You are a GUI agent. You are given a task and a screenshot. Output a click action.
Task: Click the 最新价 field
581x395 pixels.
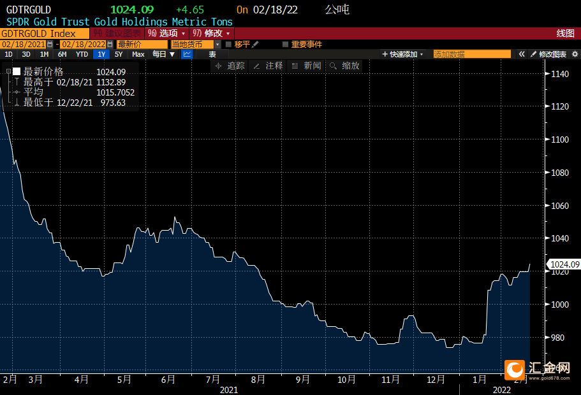(142, 45)
